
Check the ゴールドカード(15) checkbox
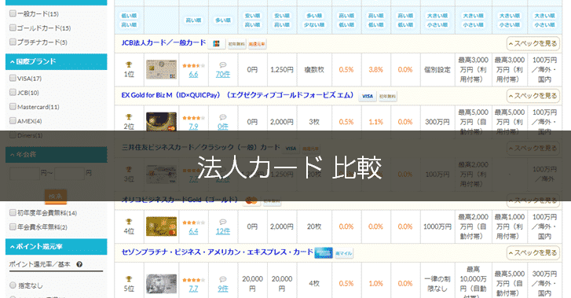point(13,28)
